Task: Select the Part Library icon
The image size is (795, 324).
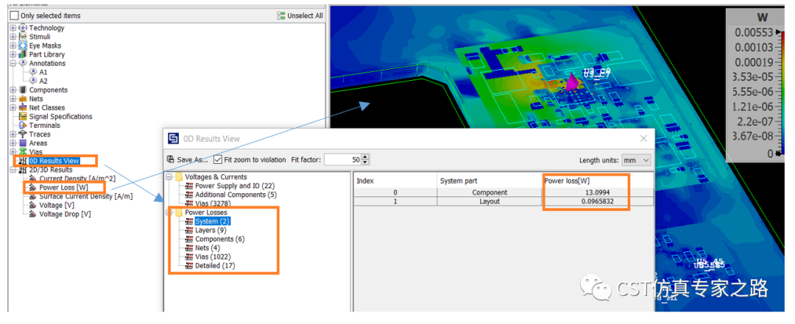Action: point(23,54)
